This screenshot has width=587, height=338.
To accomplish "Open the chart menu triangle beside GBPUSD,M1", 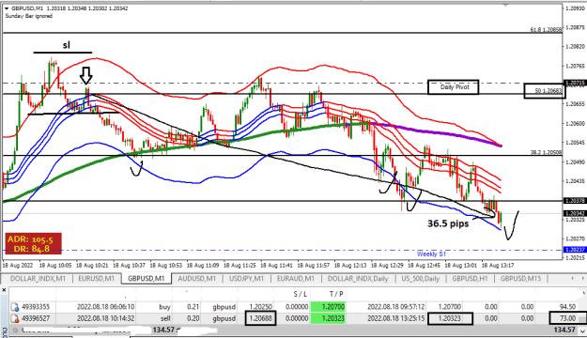I will click(7, 8).
